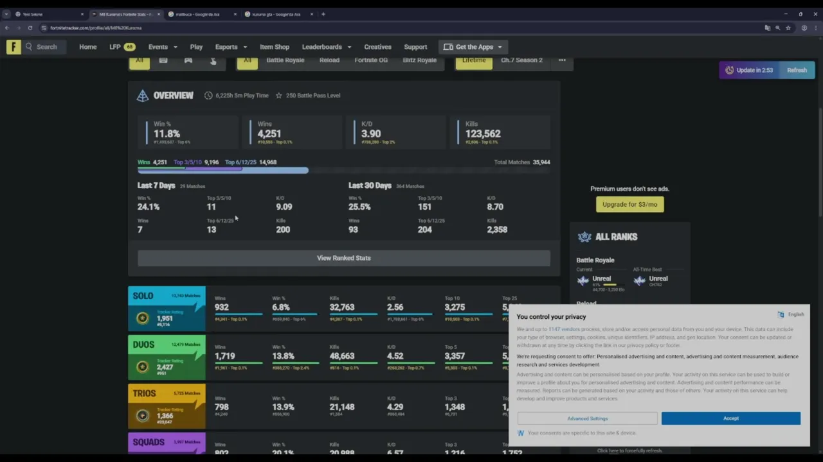The image size is (823, 462).
Task: Open the Creatives nav item
Action: tap(377, 47)
